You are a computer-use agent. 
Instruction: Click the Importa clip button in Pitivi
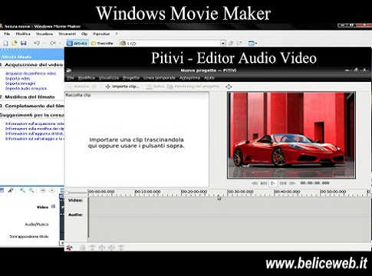pyautogui.click(x=123, y=87)
